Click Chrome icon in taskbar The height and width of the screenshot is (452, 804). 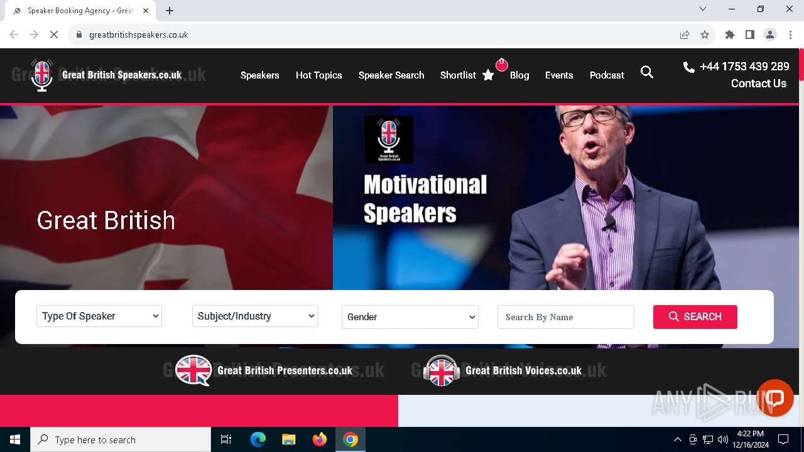(350, 439)
